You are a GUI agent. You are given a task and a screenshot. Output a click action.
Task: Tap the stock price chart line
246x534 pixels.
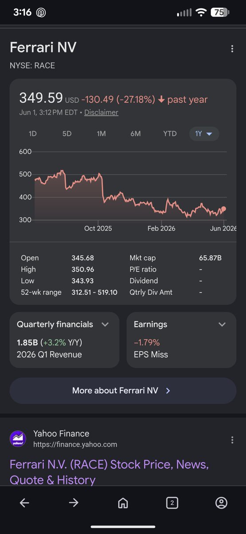tap(129, 194)
